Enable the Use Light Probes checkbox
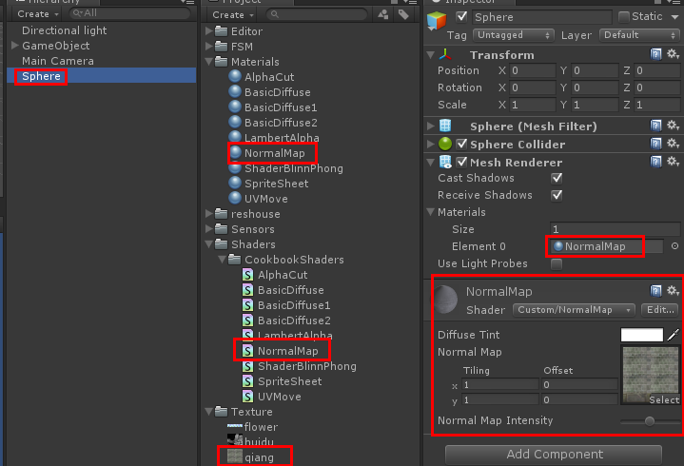This screenshot has height=466, width=684. (x=557, y=263)
